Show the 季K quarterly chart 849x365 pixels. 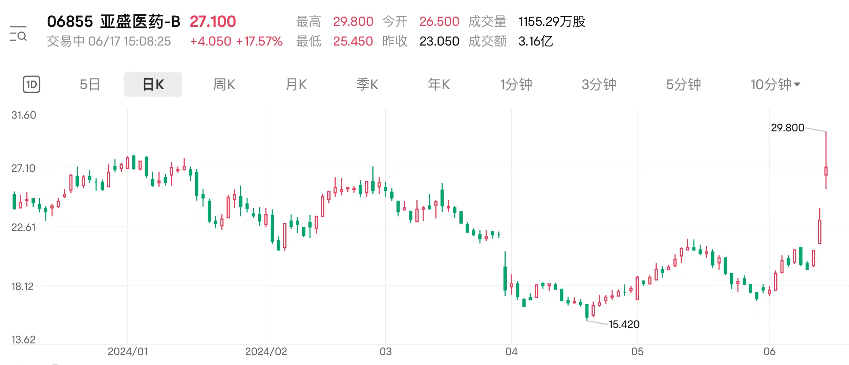click(367, 85)
